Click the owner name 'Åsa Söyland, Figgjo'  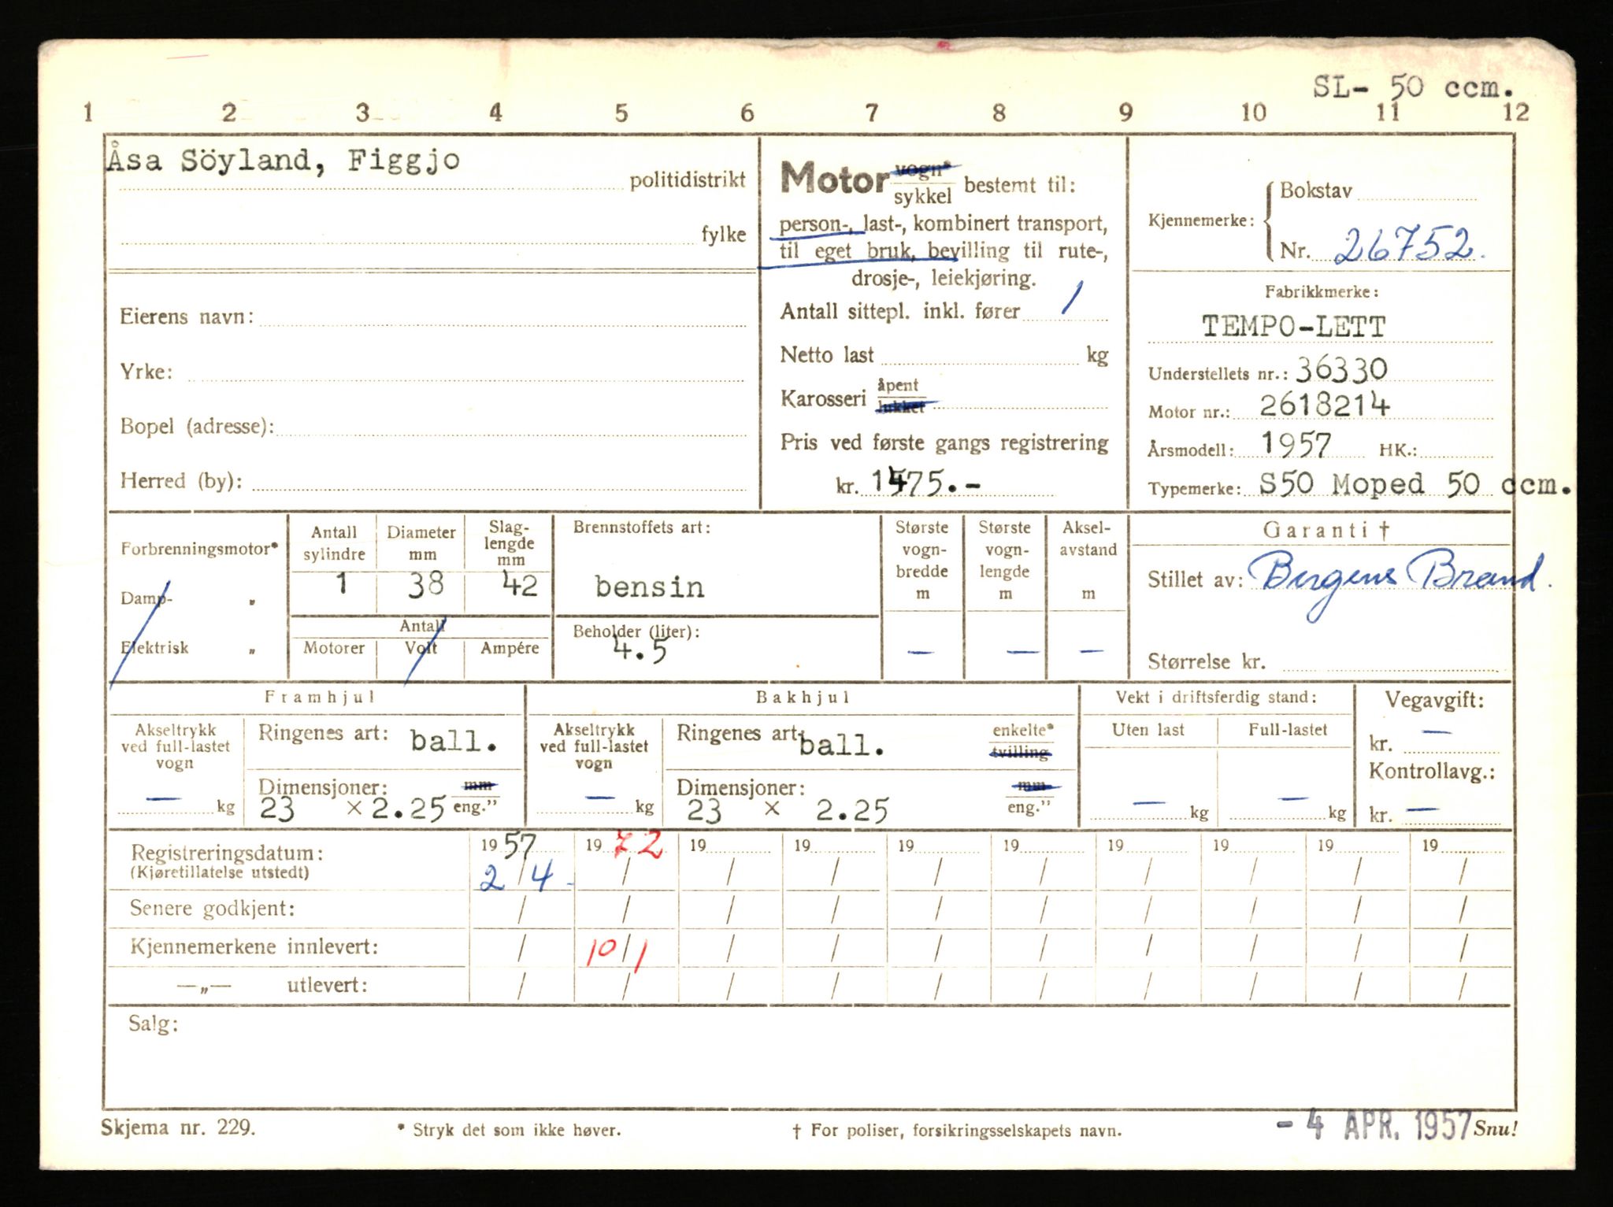click(284, 160)
